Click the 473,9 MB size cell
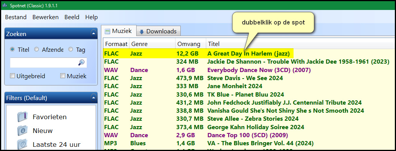 (190, 78)
